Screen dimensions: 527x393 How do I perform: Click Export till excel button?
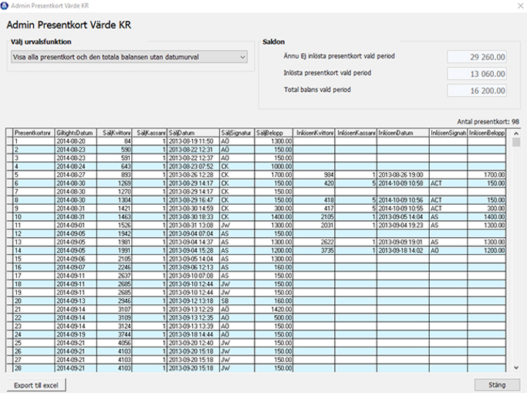(36, 385)
